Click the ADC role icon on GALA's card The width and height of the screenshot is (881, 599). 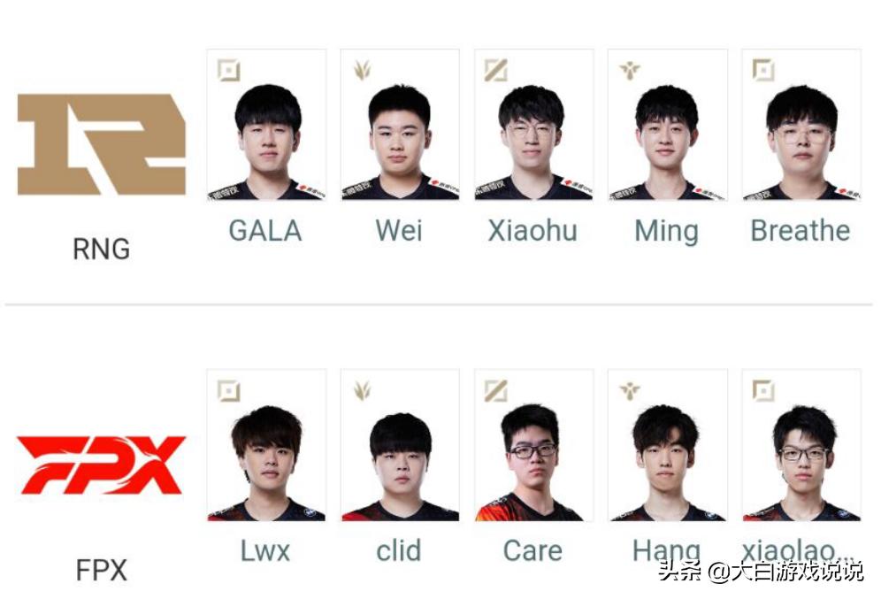tap(229, 70)
